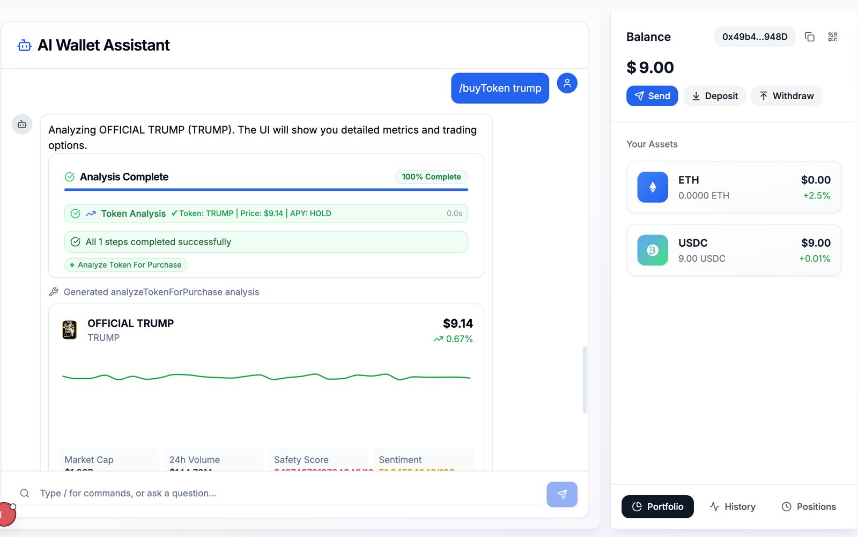
Task: Click the wallet address 0x49b4...948D pill
Action: coord(755,36)
